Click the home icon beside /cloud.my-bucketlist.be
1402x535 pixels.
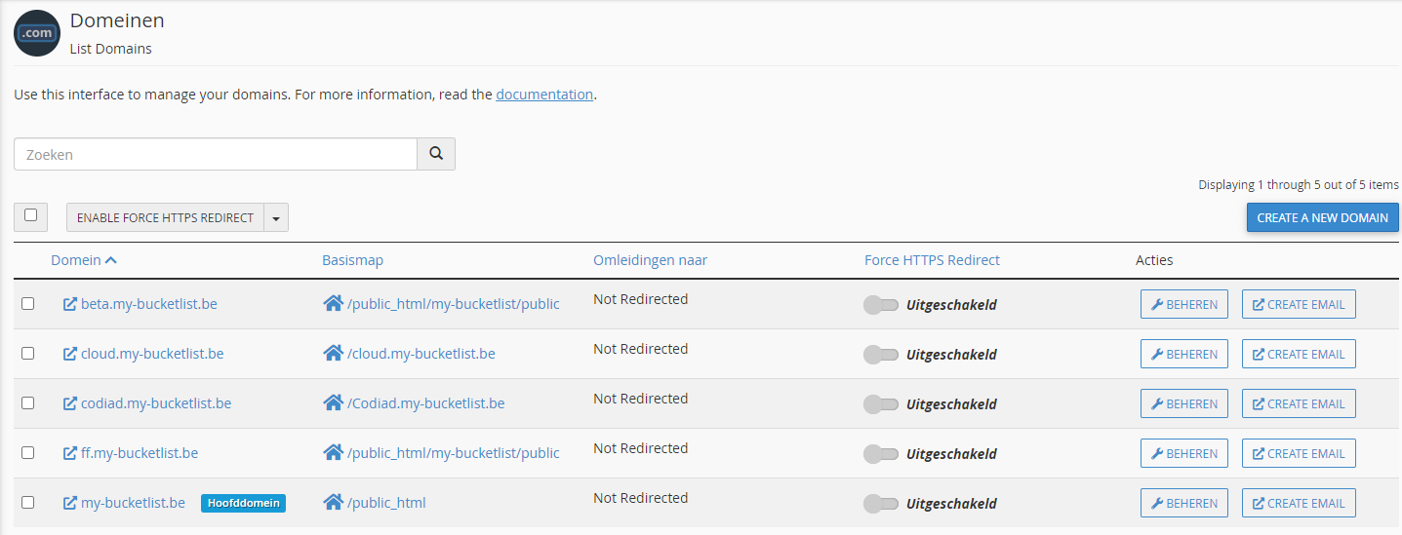click(x=333, y=354)
